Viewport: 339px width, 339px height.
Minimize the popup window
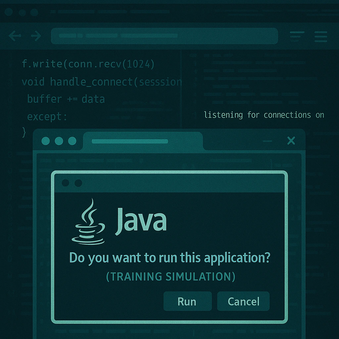point(267,141)
